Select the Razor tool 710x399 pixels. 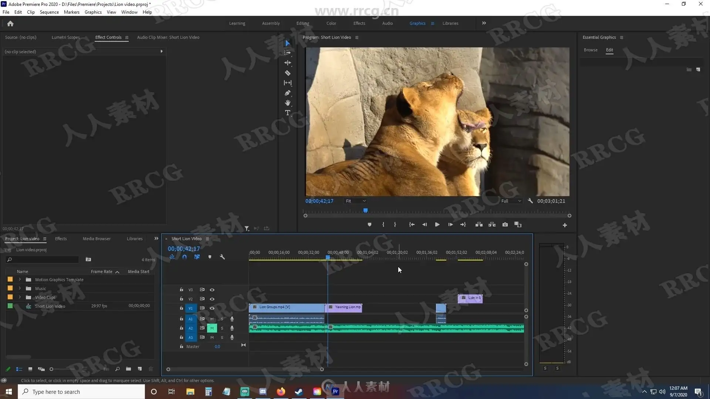(287, 73)
